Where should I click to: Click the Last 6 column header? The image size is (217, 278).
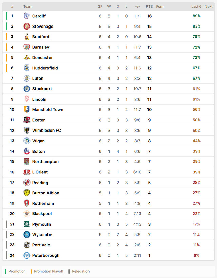click(196, 7)
